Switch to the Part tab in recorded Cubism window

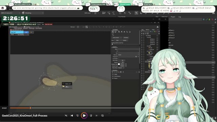142,29
